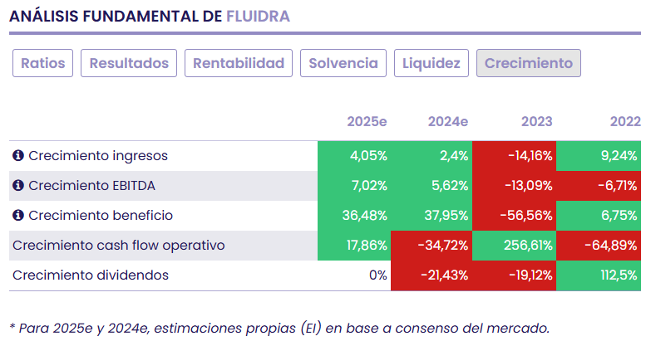Screen dimensions: 646x346
Task: Click the red -56,56% beneficio cell
Action: click(x=514, y=216)
